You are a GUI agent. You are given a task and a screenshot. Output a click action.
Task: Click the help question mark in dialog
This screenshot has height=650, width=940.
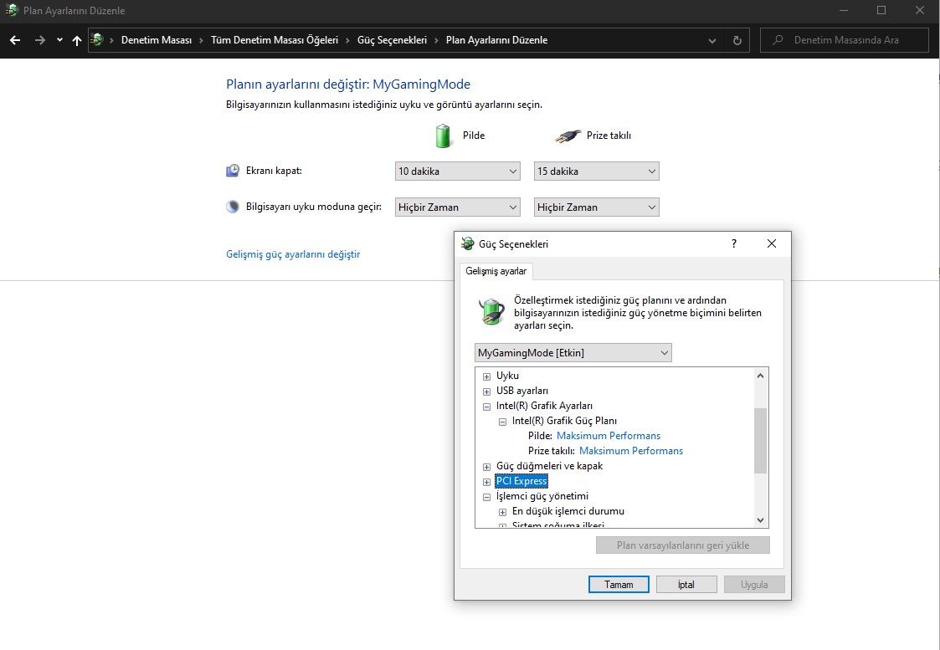[734, 243]
